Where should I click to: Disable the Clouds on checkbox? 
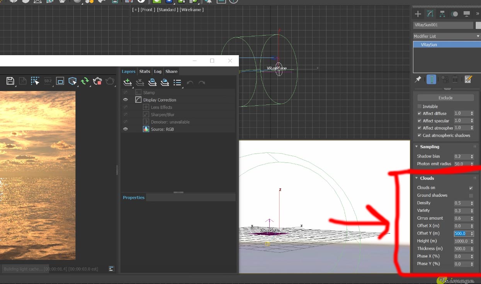click(471, 188)
